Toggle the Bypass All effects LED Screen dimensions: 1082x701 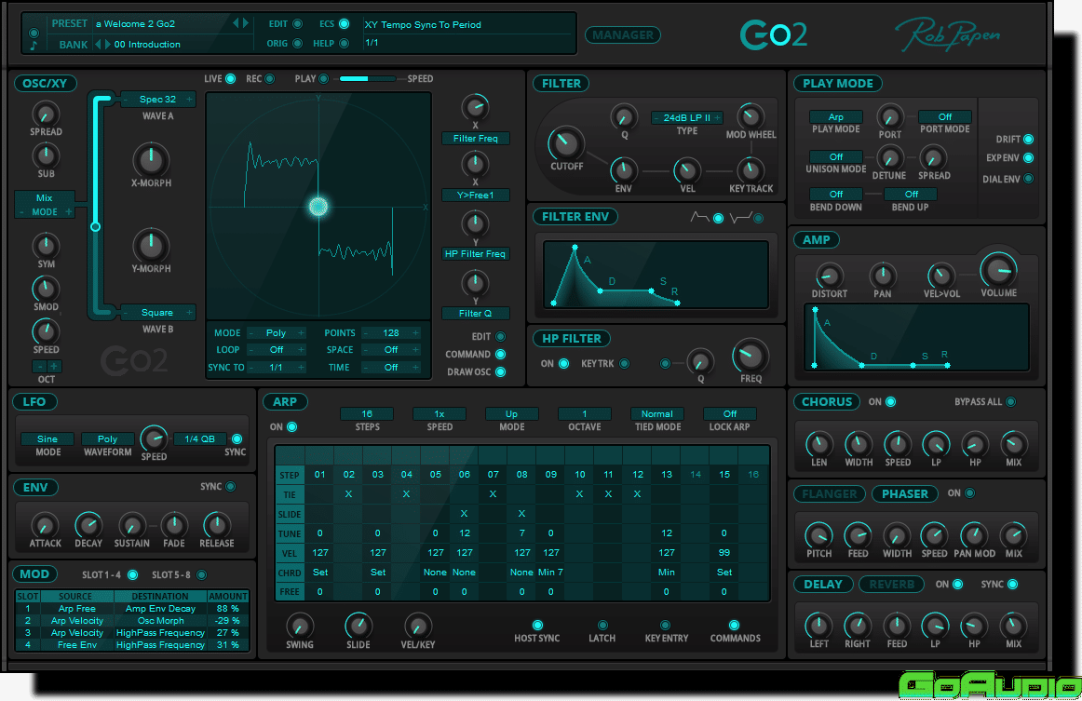pos(1010,402)
